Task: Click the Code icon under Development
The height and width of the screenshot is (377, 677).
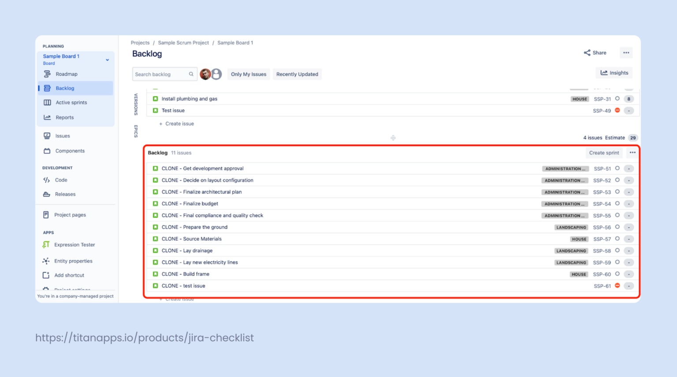Action: [47, 180]
